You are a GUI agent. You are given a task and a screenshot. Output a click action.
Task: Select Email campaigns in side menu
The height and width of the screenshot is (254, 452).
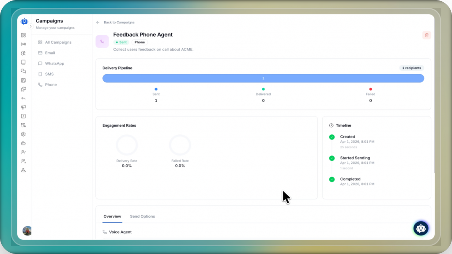point(50,53)
